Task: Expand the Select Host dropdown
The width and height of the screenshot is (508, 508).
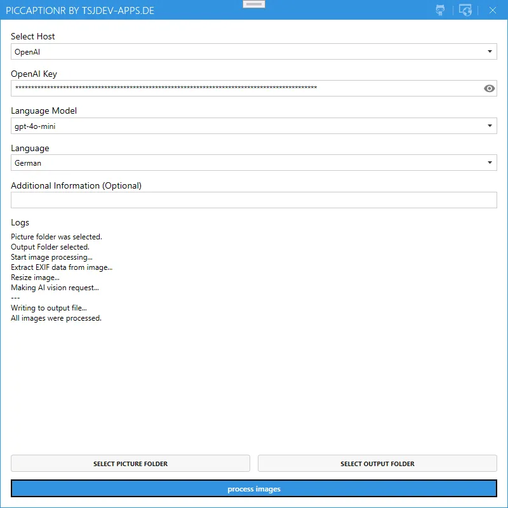Action: point(253,51)
